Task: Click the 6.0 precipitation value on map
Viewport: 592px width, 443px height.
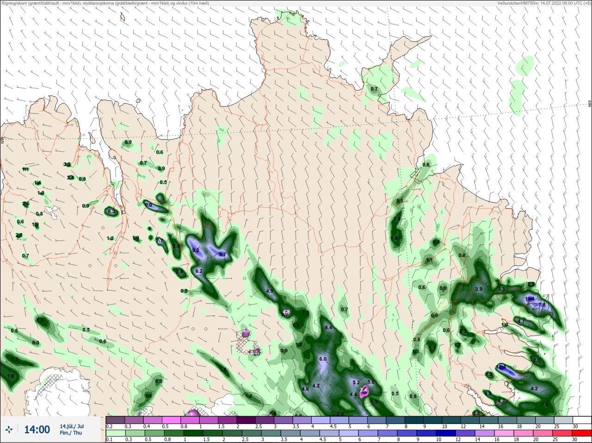Action: pyautogui.click(x=323, y=359)
